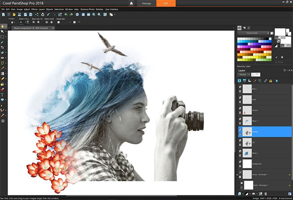Open the layer blend mode dropdown
The width and height of the screenshot is (293, 200).
pos(244,74)
